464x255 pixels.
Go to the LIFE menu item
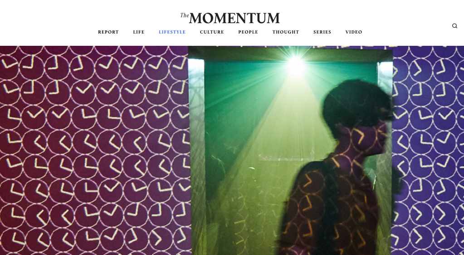click(139, 32)
